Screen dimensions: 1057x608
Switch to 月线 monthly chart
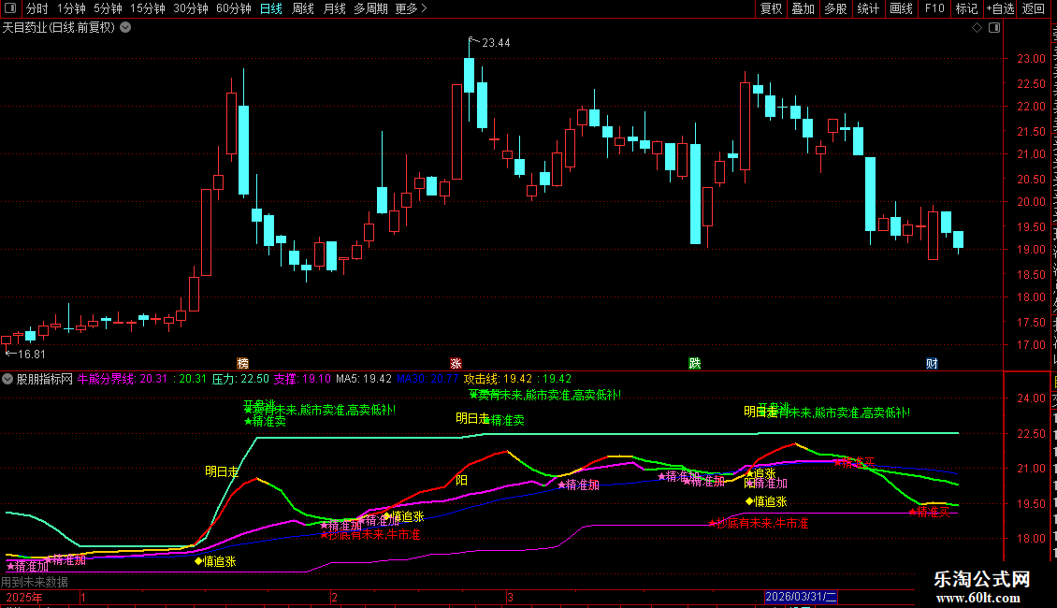pos(334,8)
